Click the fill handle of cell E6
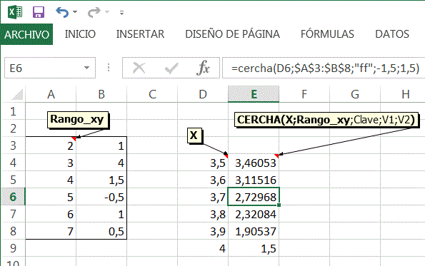Image resolution: width=425 pixels, height=266 pixels. (x=279, y=205)
